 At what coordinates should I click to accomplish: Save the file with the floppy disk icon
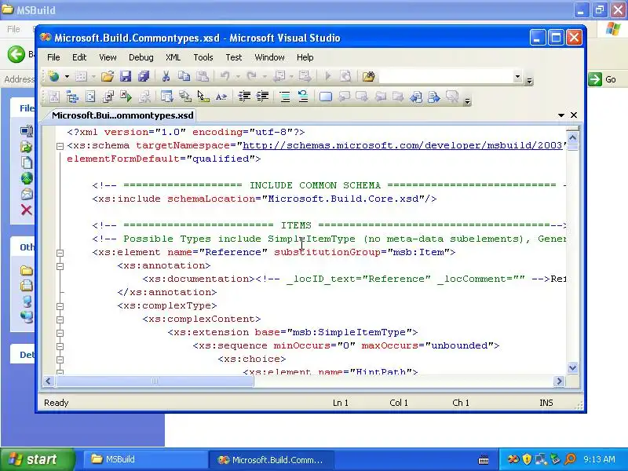pyautogui.click(x=126, y=76)
